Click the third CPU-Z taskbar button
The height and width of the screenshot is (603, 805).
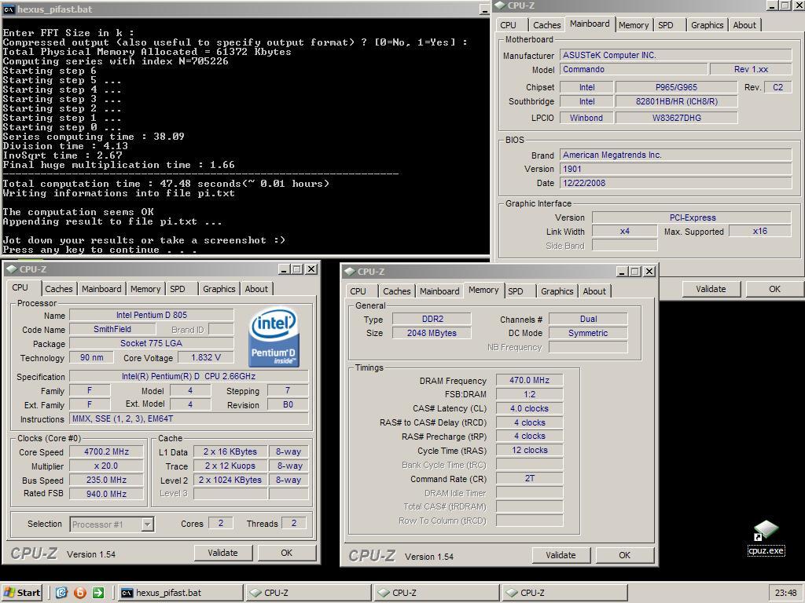click(564, 593)
